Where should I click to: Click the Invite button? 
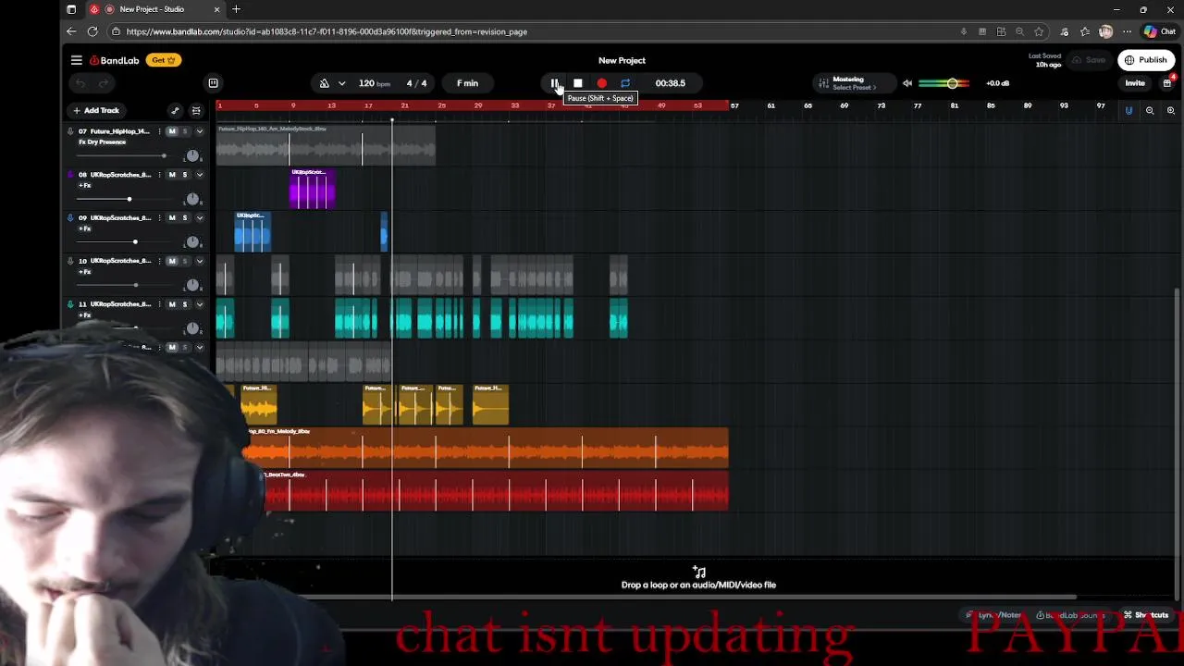(1135, 83)
